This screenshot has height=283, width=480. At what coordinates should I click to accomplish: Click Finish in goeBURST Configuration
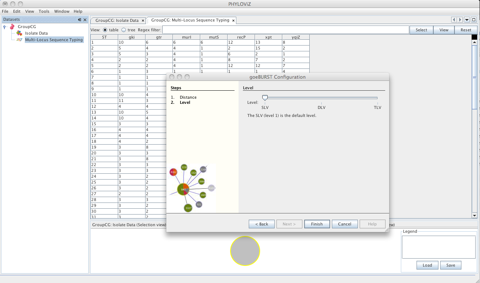click(x=317, y=224)
